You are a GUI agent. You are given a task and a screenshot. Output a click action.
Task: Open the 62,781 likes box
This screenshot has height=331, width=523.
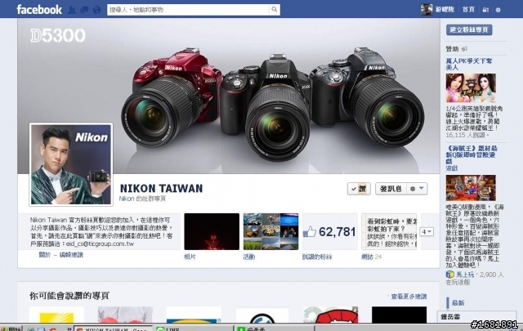[329, 231]
